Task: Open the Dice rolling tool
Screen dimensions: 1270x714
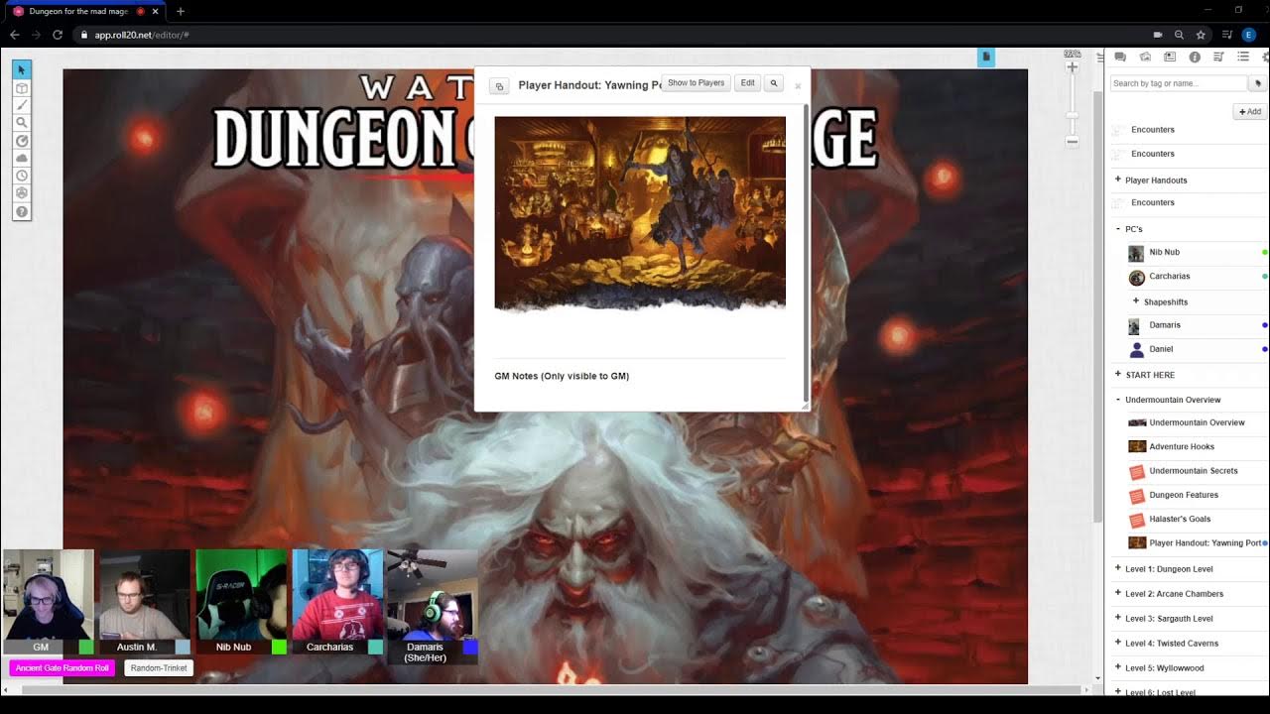Action: pyautogui.click(x=22, y=194)
